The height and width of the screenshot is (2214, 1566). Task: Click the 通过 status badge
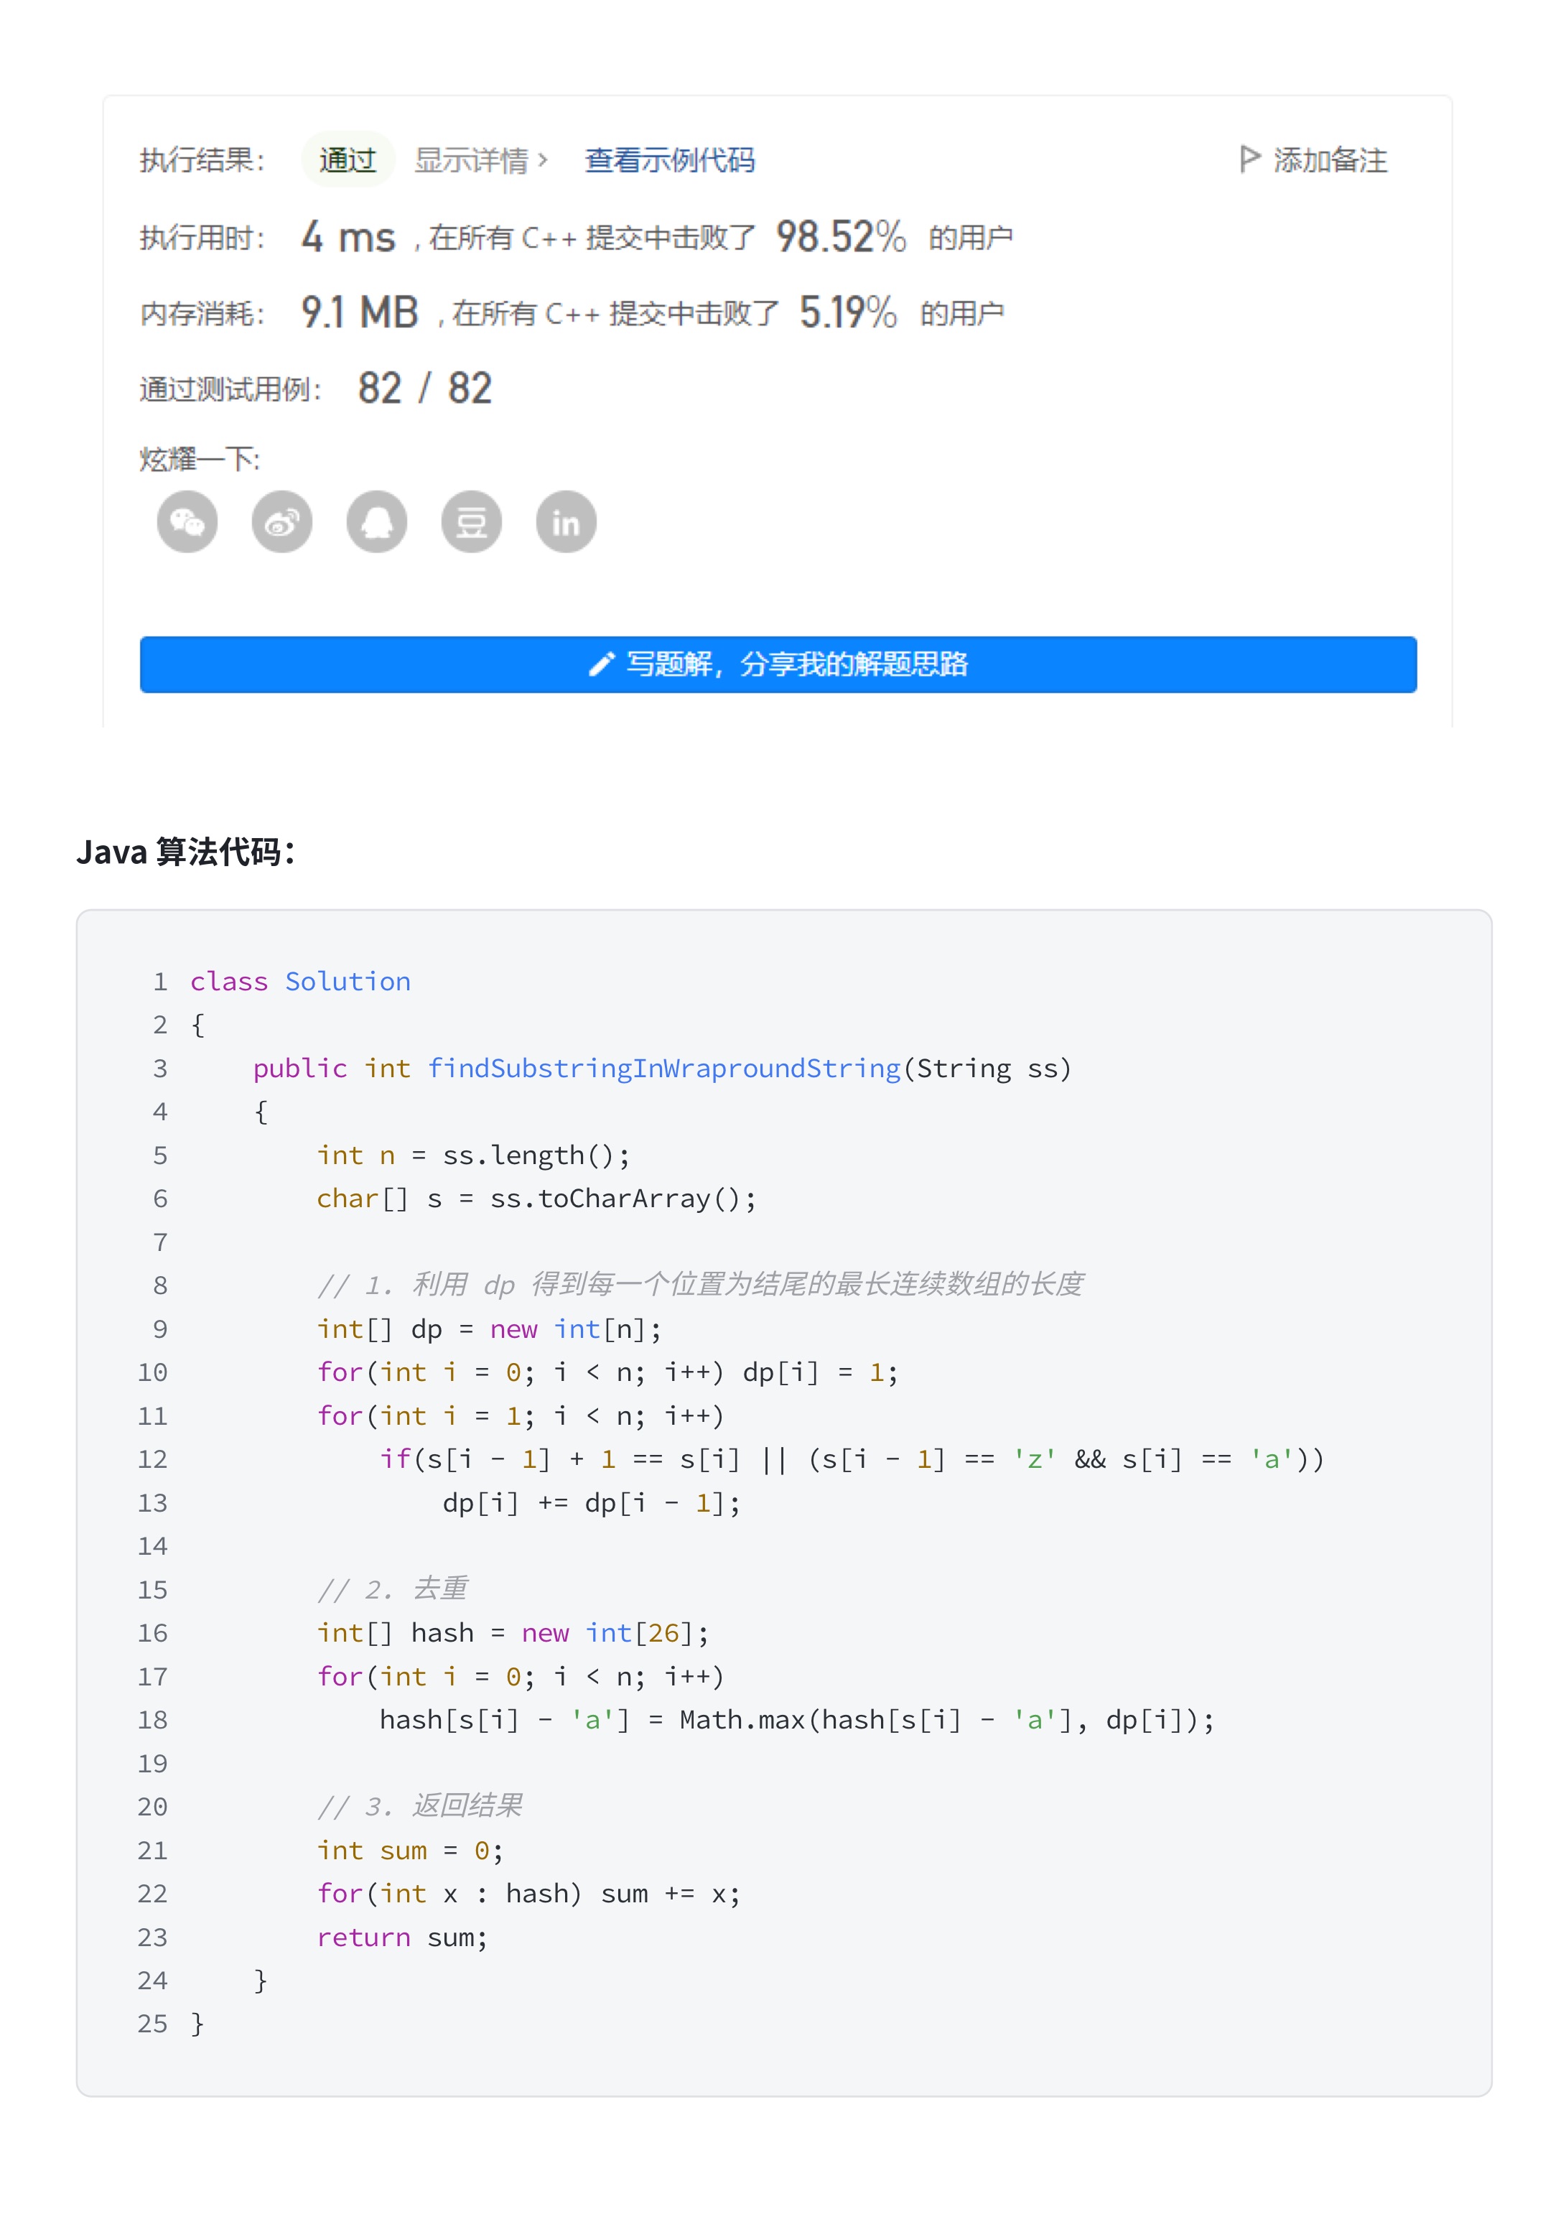click(x=347, y=160)
